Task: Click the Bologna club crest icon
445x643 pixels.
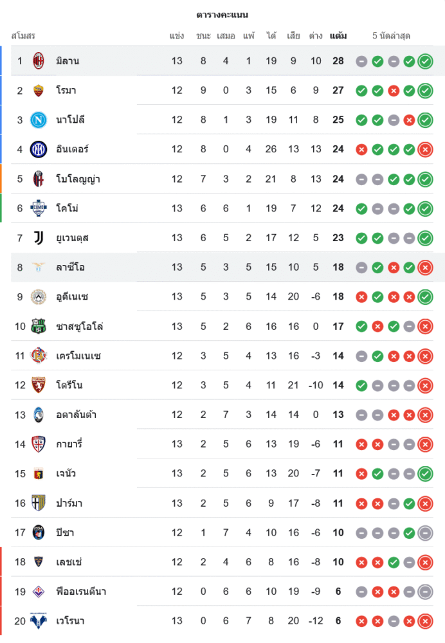Action: pyautogui.click(x=39, y=179)
